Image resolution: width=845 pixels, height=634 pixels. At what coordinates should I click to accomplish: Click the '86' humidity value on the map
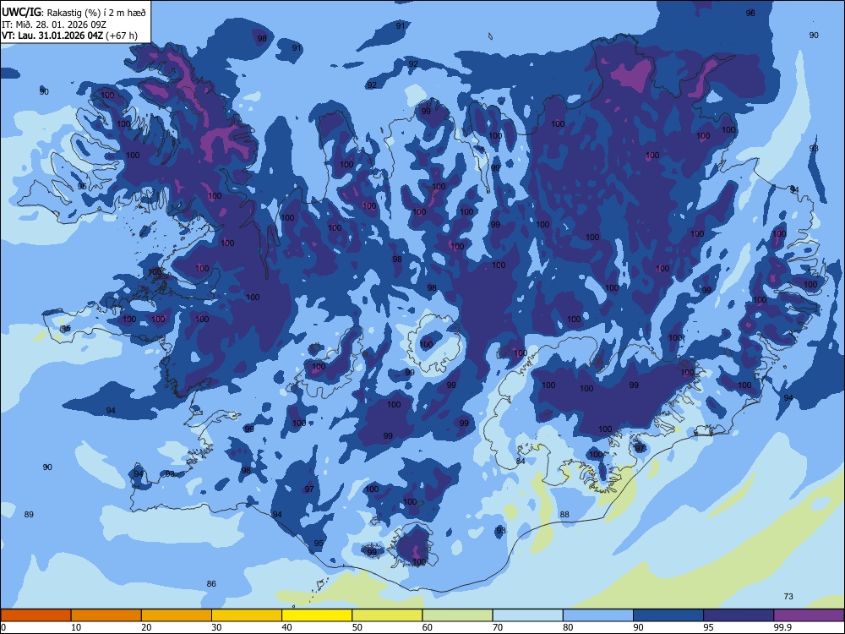click(211, 583)
